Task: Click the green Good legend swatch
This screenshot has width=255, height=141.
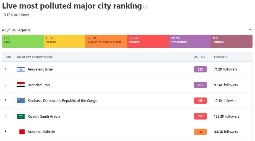Action: [x=23, y=41]
